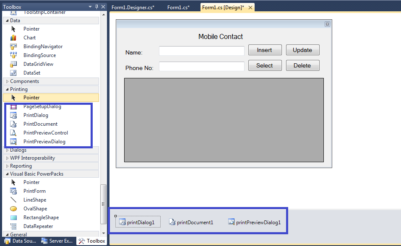This screenshot has height=246, width=401.
Task: Click the Delete button on the form
Action: [x=302, y=65]
